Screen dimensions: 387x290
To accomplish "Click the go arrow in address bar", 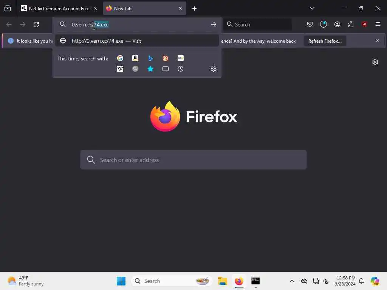I will pyautogui.click(x=214, y=25).
